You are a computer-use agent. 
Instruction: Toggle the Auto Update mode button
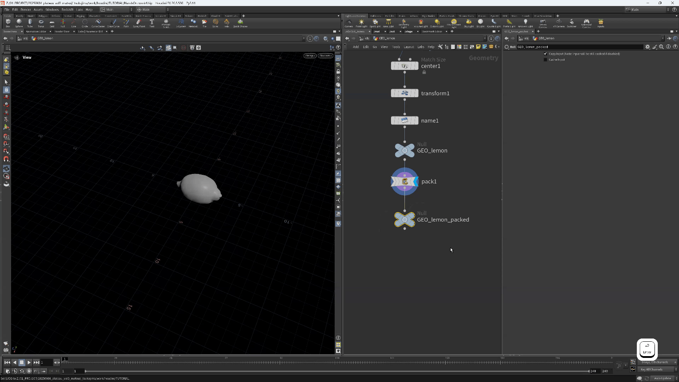point(662,378)
